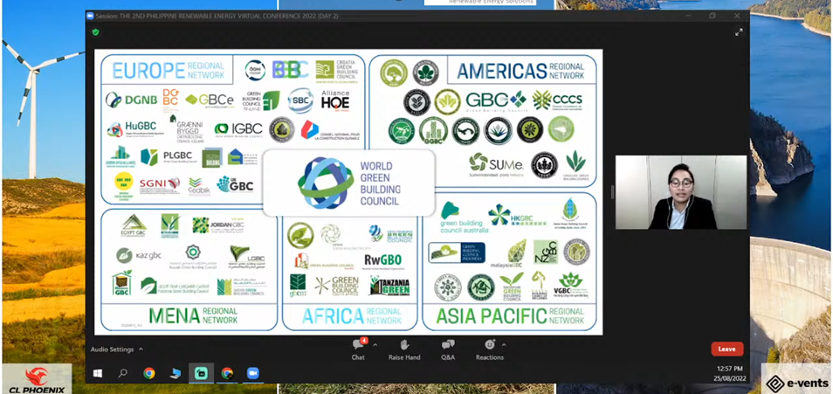Click the AFRICA Regional Network heading
This screenshot has height=394, width=833.
[x=351, y=316]
